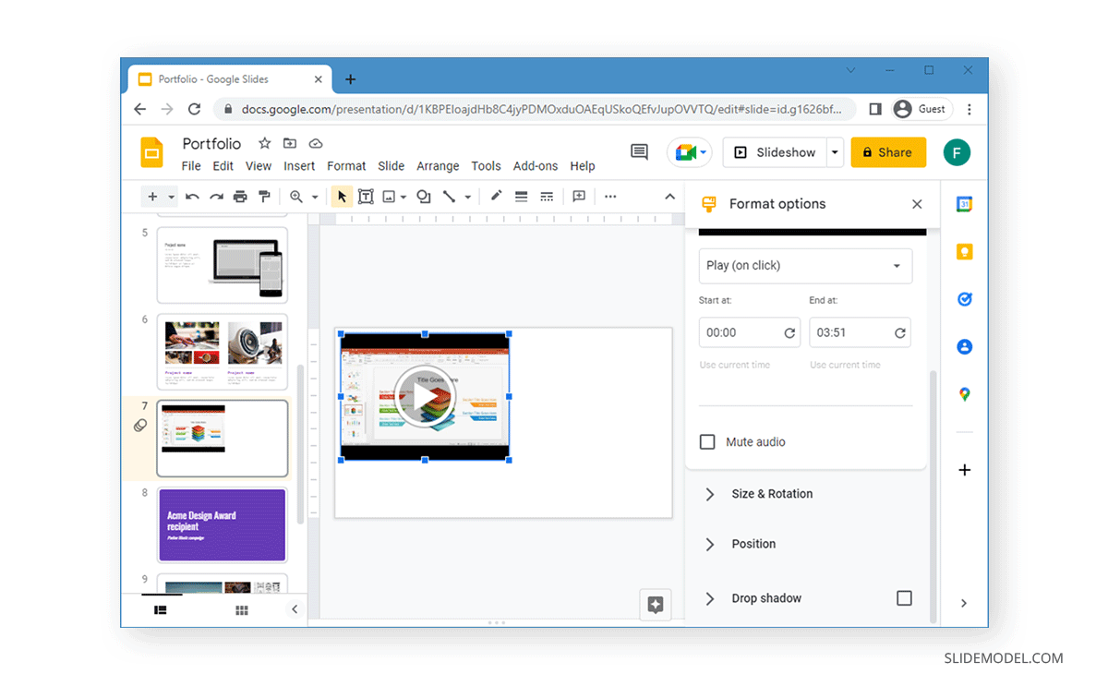Open the zoom level dropdown arrow
The width and height of the screenshot is (1108, 686).
coord(315,198)
